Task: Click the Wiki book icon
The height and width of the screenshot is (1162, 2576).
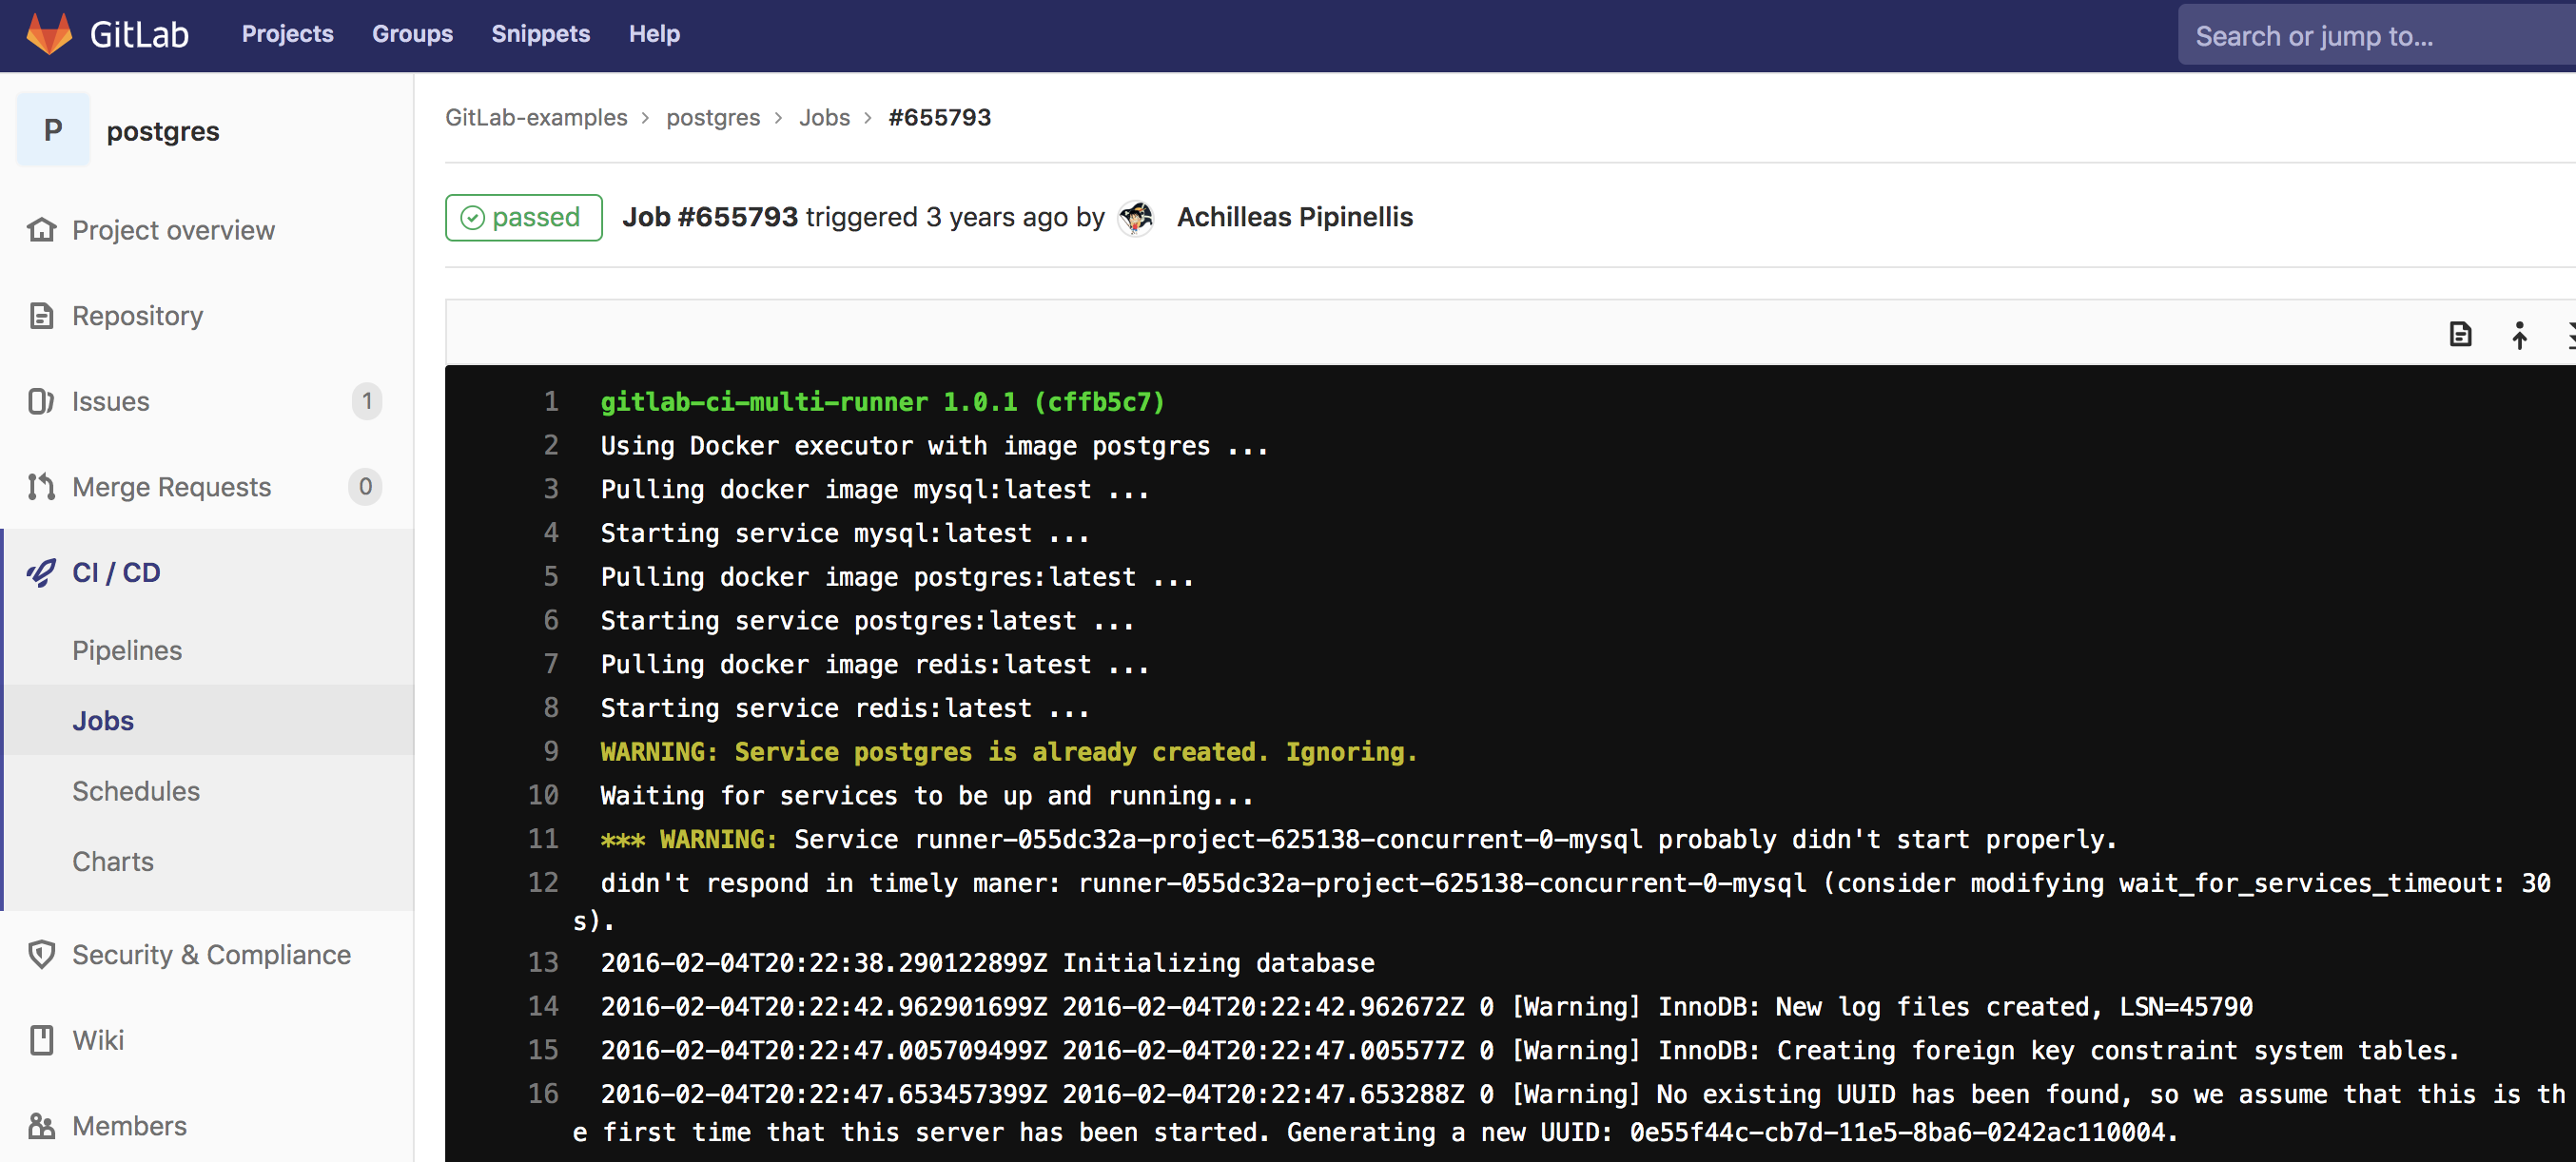Action: (x=41, y=1041)
